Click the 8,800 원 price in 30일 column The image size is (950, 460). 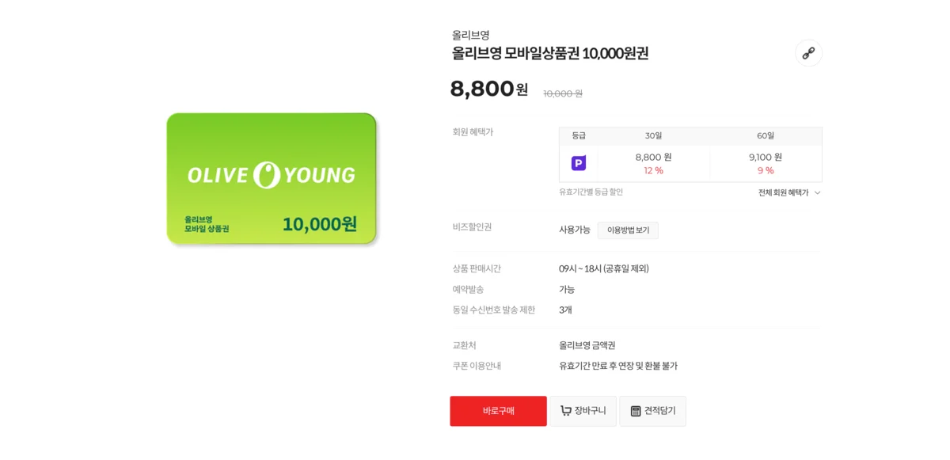[x=654, y=157]
